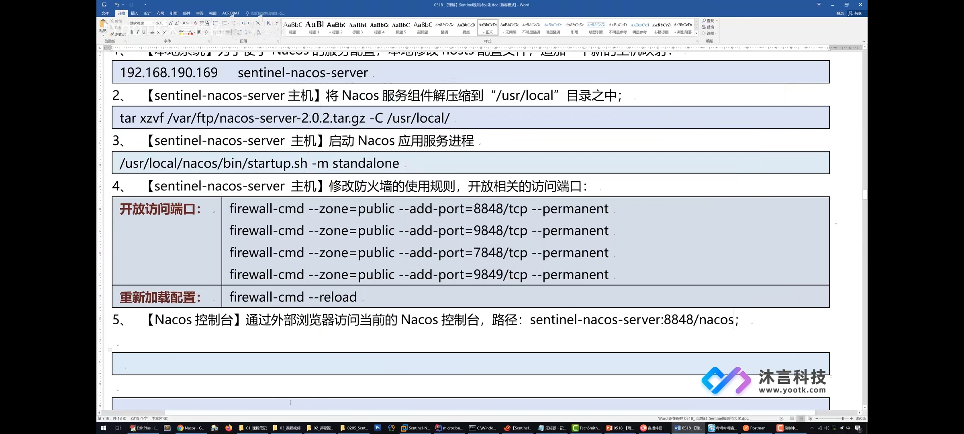
Task: Click the paragraph shading bucket icon
Action: click(258, 32)
